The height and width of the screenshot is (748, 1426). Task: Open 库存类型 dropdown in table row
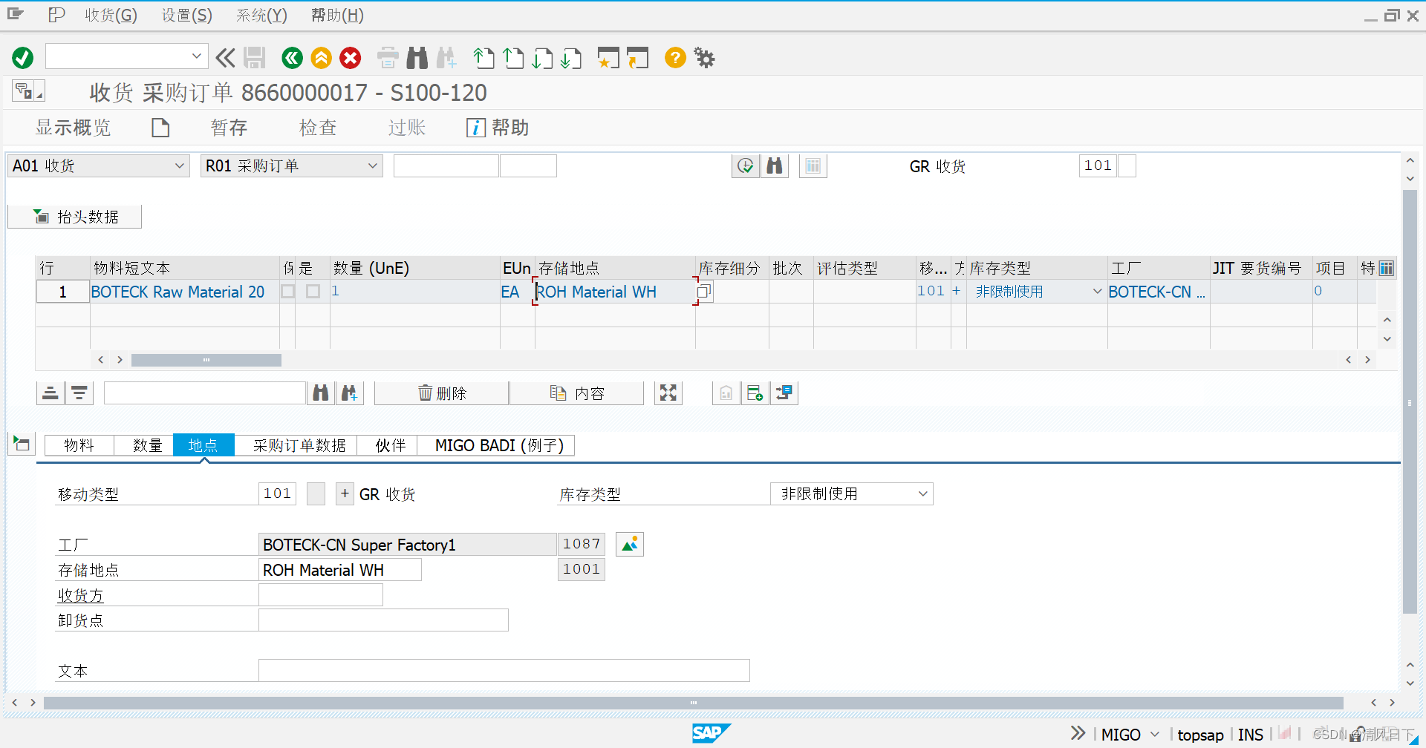click(x=1096, y=292)
